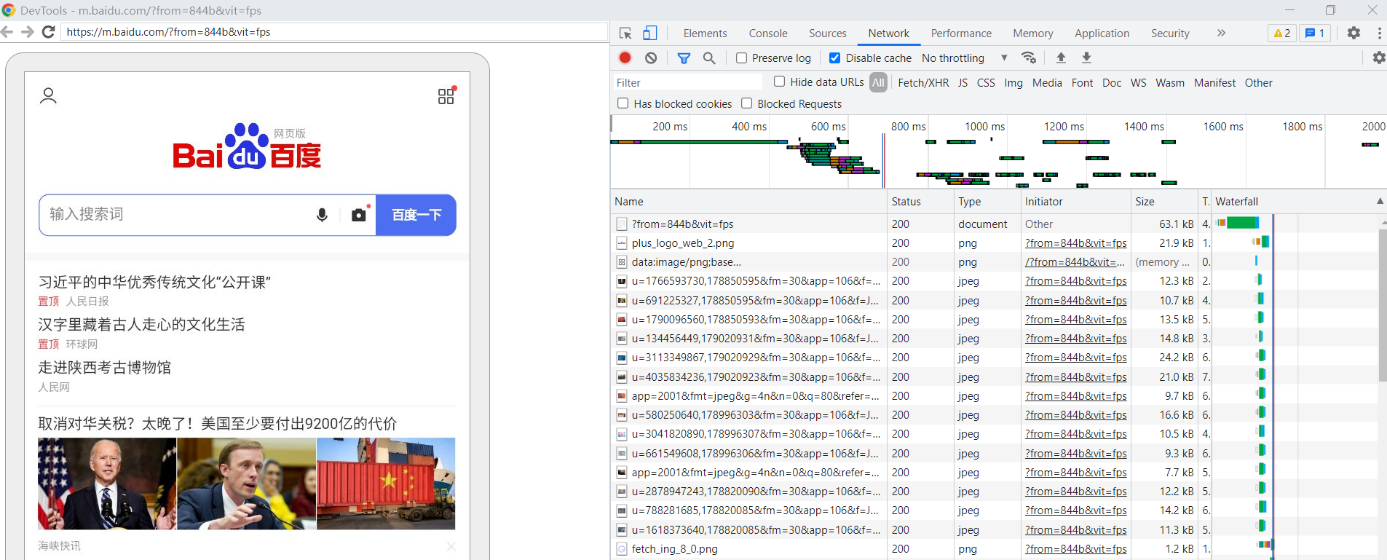
Task: Tick Blocked Requests checkbox
Action: (x=746, y=103)
